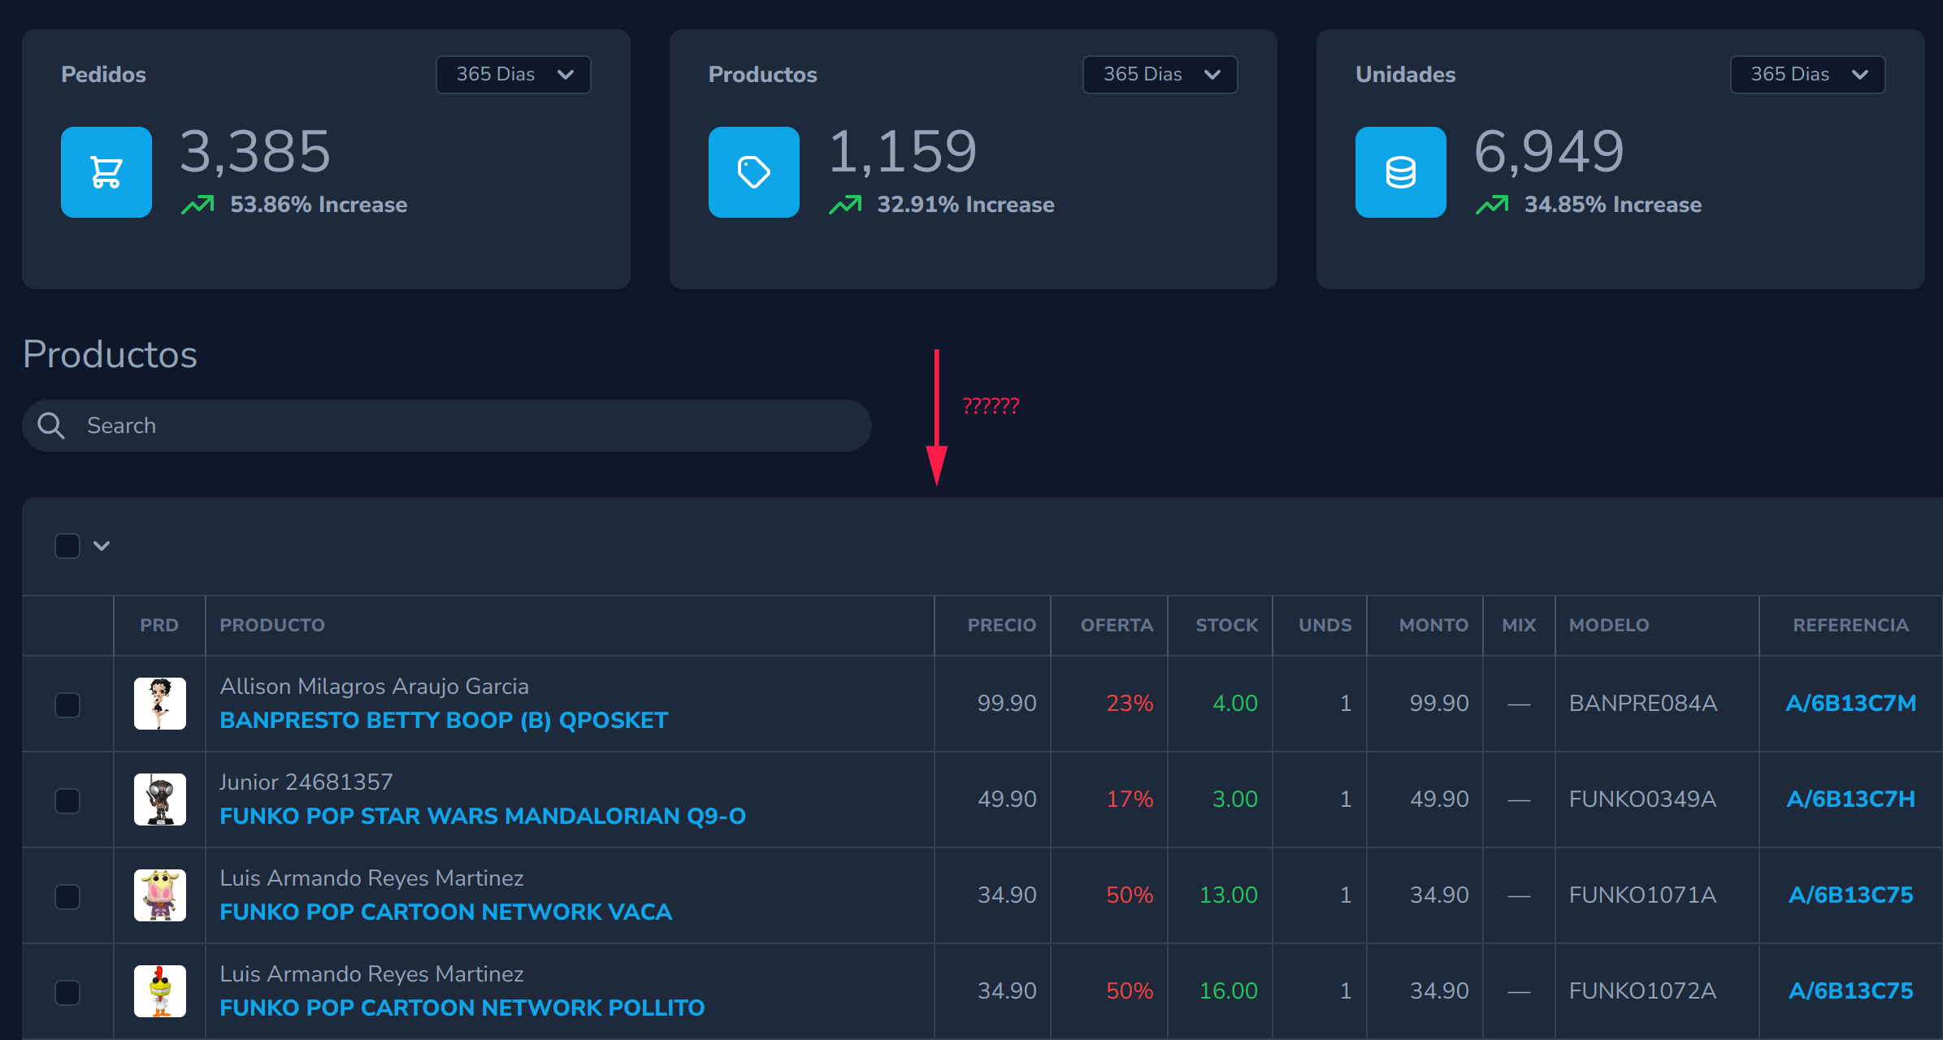Check the Mandalorian Q9-O row checkbox

[67, 799]
